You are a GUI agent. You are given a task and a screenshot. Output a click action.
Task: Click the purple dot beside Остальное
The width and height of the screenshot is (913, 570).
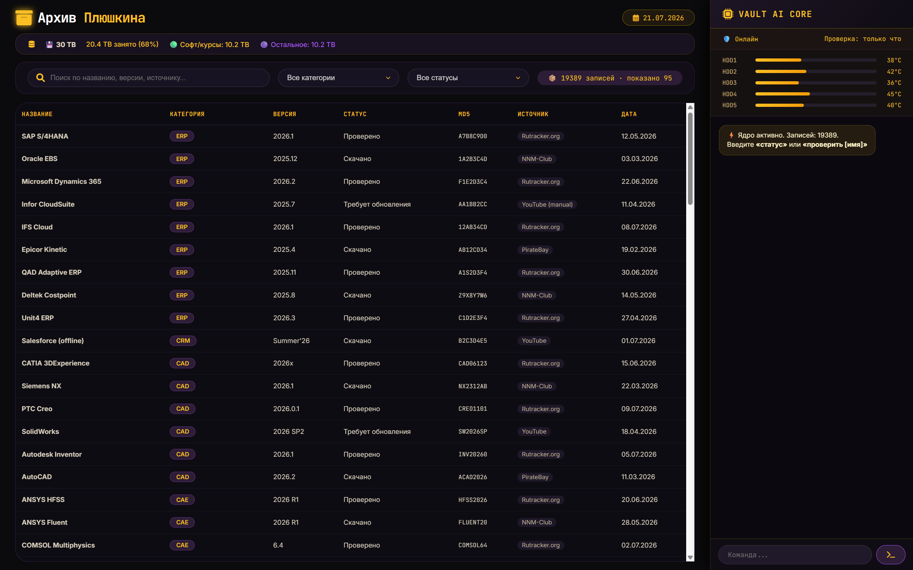[x=264, y=45]
